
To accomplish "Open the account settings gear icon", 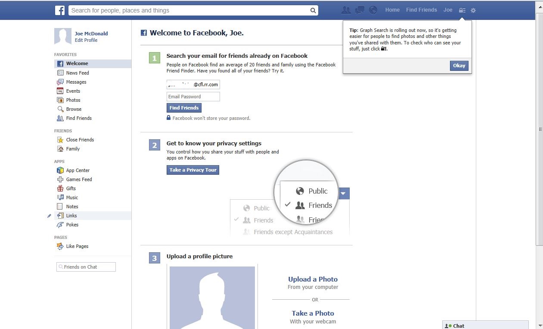I will point(473,10).
